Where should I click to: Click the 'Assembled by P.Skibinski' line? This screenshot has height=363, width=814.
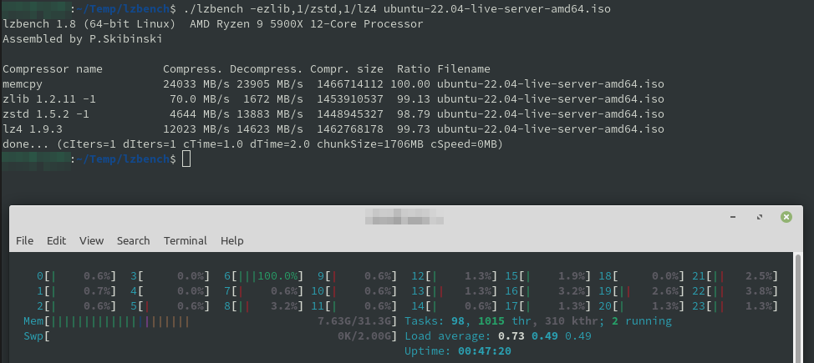(x=83, y=39)
